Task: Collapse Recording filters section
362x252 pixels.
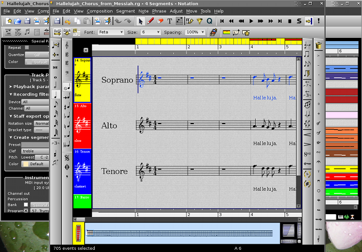Action: 29,95
